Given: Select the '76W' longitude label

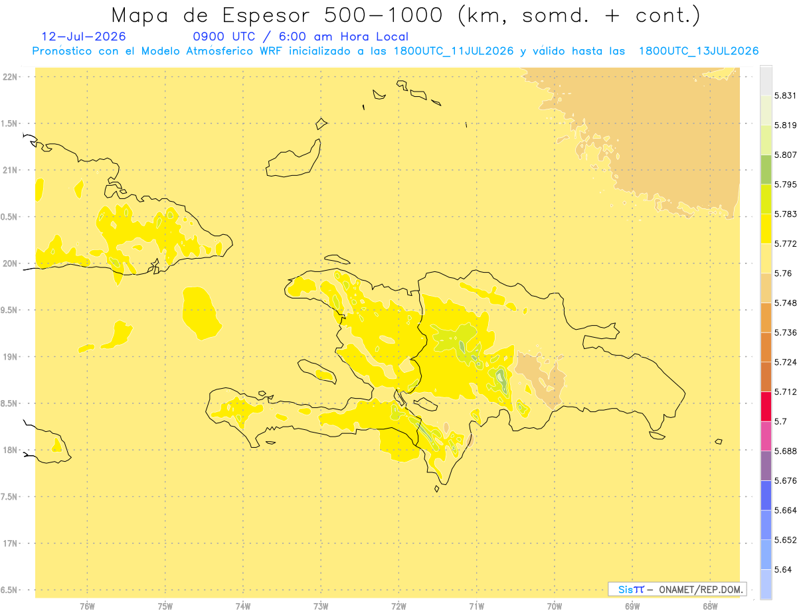Looking at the screenshot, I should [87, 606].
